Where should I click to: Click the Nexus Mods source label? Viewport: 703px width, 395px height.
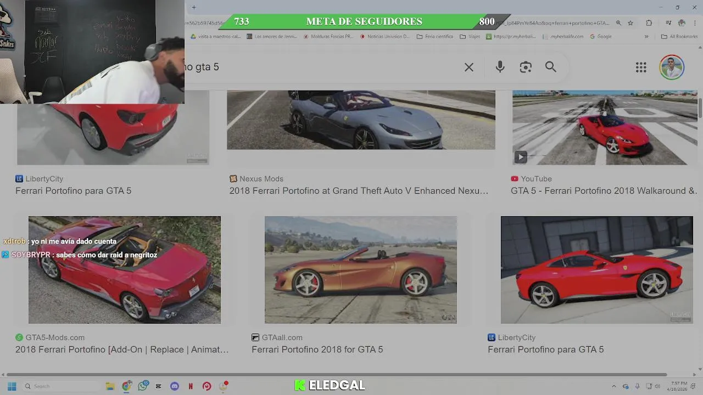click(x=256, y=179)
